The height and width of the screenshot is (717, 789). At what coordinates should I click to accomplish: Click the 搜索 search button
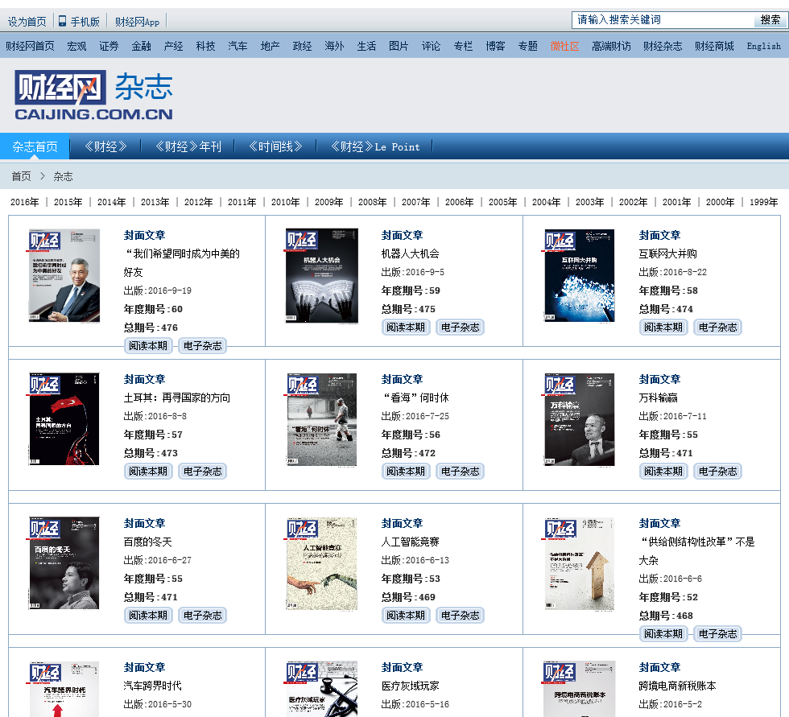(x=770, y=20)
